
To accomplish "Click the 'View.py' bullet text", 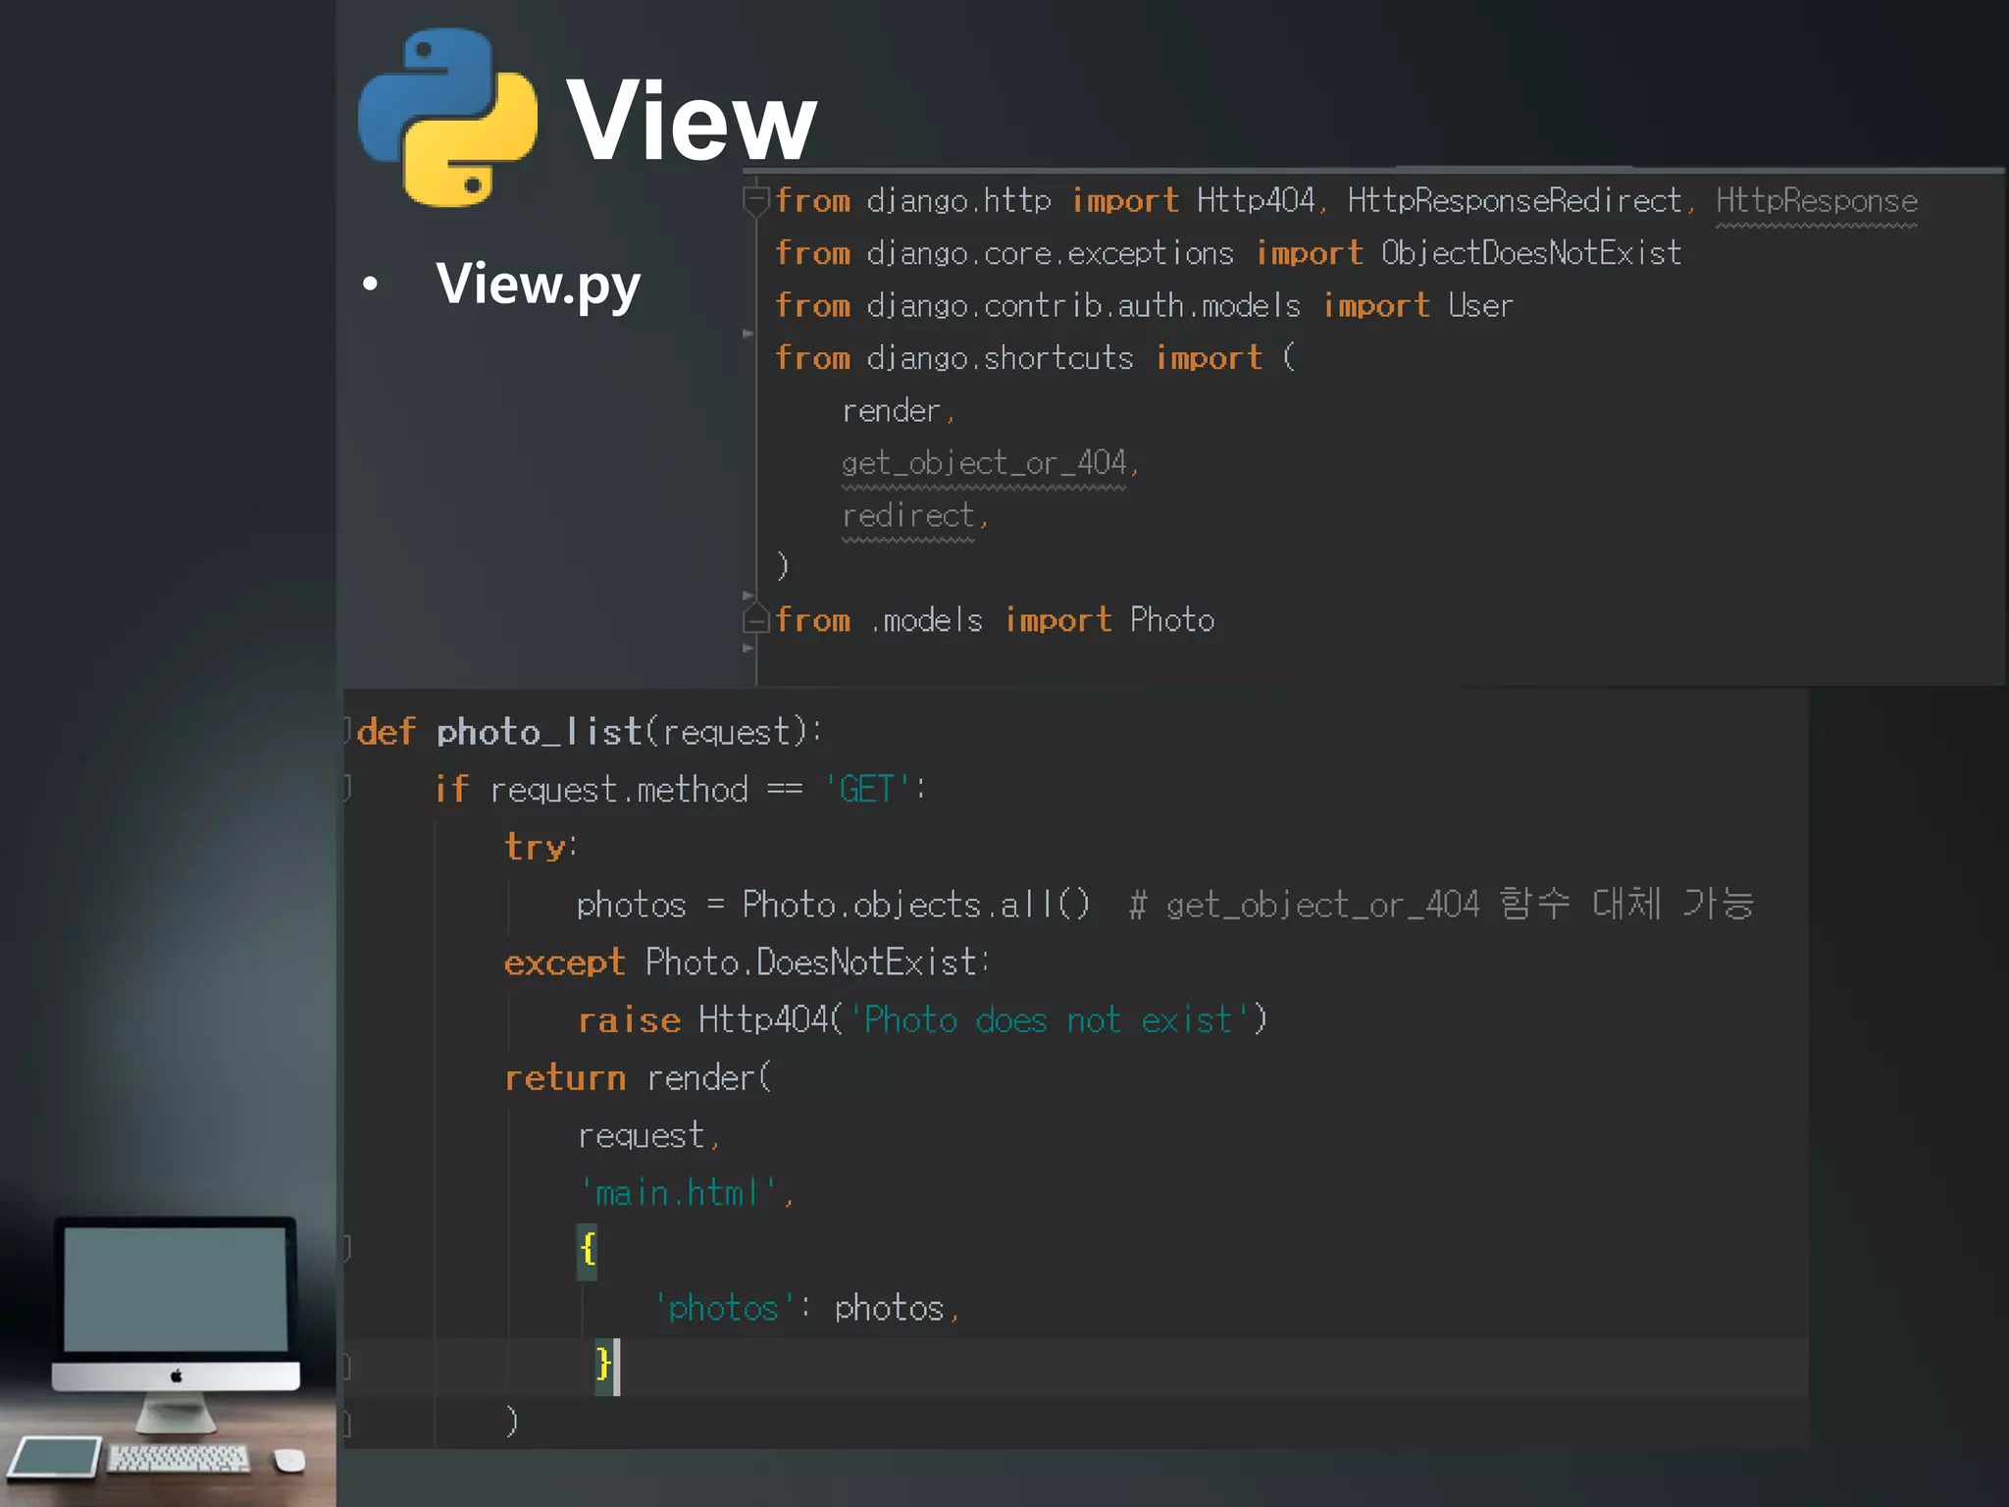I will pyautogui.click(x=538, y=285).
